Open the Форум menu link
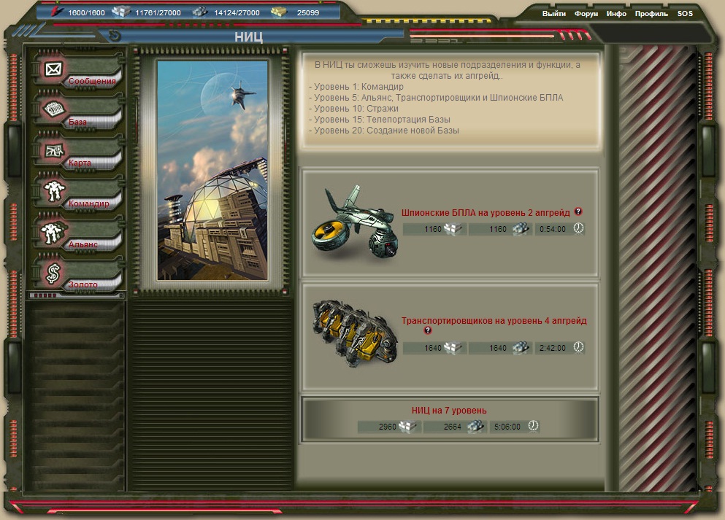Screen dimensions: 725x520 pyautogui.click(x=586, y=14)
